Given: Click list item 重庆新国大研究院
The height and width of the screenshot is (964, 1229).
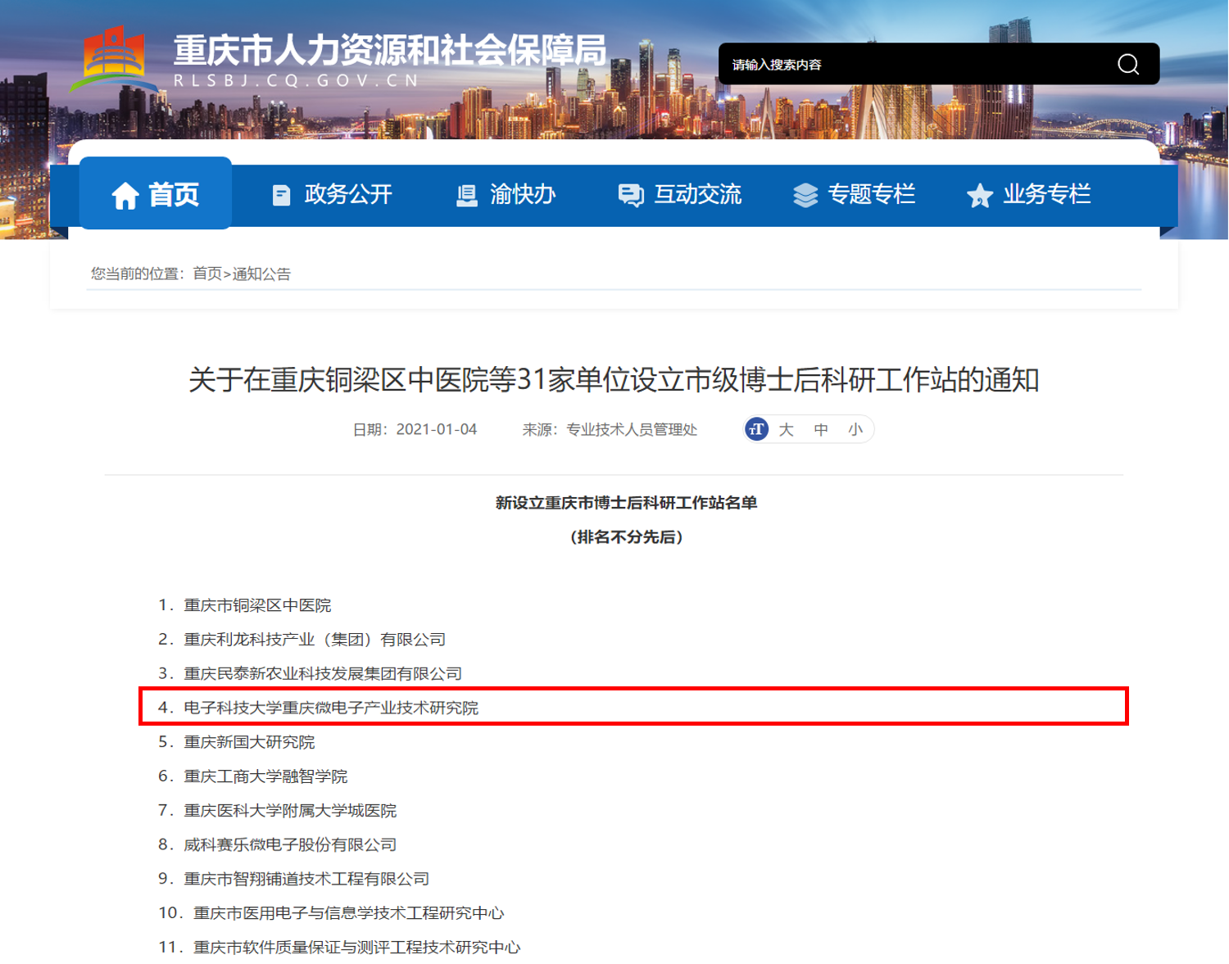Looking at the screenshot, I should pyautogui.click(x=249, y=742).
